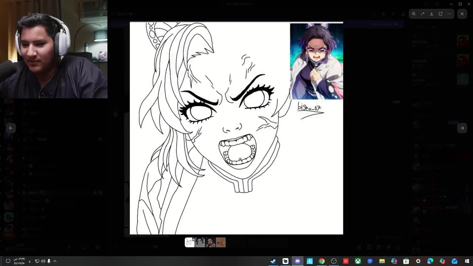Image resolution: width=473 pixels, height=266 pixels.
Task: Open Steam from the taskbar
Action: [273, 261]
